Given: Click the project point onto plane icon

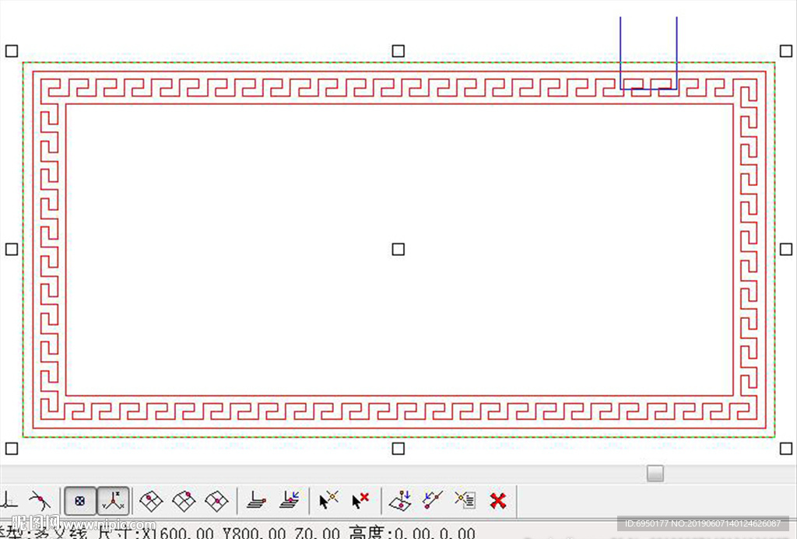Looking at the screenshot, I should pos(400,501).
